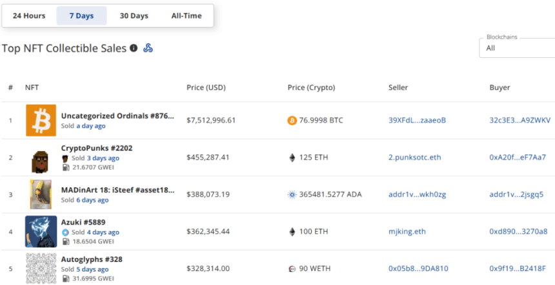Open the Uncategorized Ordinals Bitcoin thumbnail

pos(41,120)
